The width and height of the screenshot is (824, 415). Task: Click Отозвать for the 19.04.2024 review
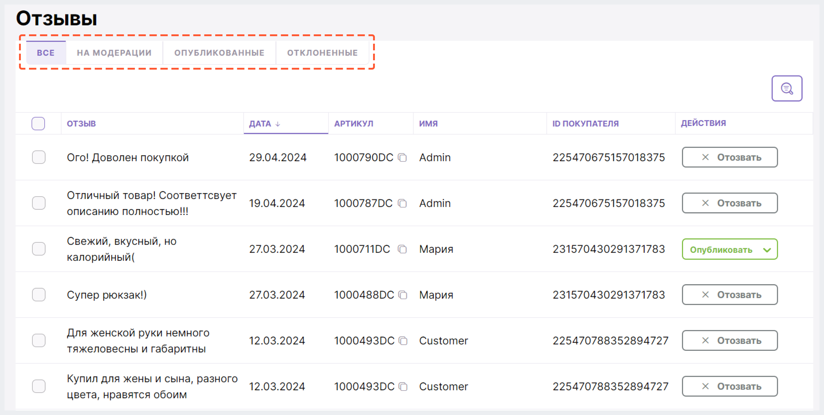click(730, 203)
